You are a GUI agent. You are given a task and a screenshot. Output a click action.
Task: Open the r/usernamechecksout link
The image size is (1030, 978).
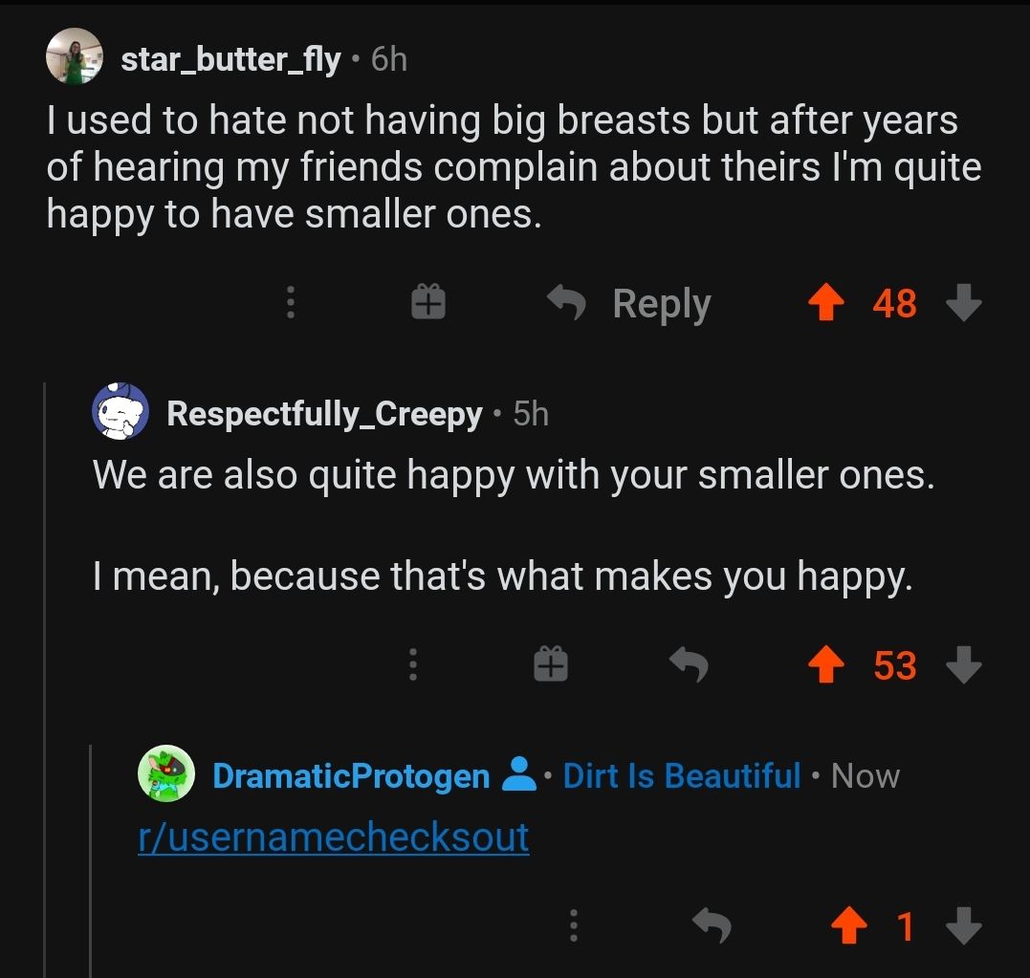pos(333,837)
